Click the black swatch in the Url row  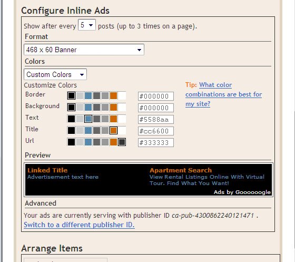(x=71, y=142)
